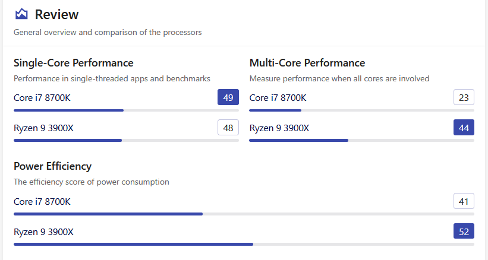Click the Ryzen 9 3900X multi-core progress bar
The width and height of the screenshot is (488, 260).
361,141
